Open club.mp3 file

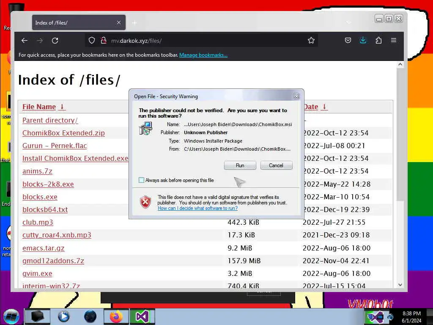38,222
